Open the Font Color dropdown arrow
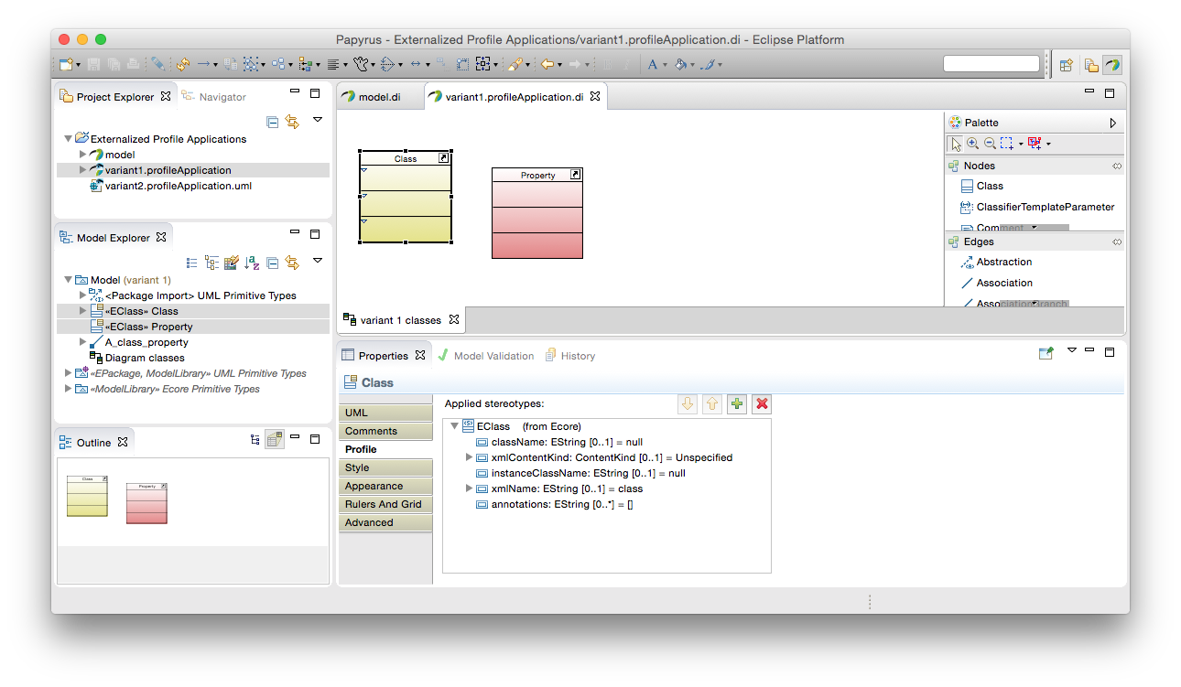This screenshot has height=687, width=1181. point(665,65)
